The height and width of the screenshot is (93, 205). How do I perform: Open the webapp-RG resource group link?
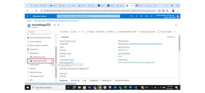pos(64,44)
